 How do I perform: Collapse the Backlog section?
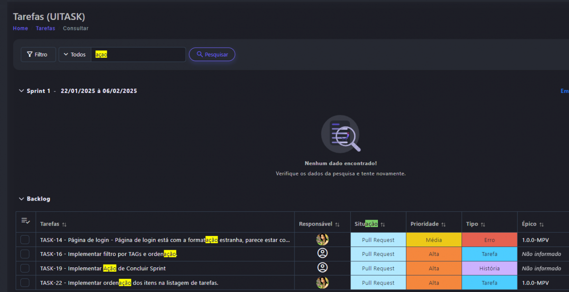click(21, 199)
